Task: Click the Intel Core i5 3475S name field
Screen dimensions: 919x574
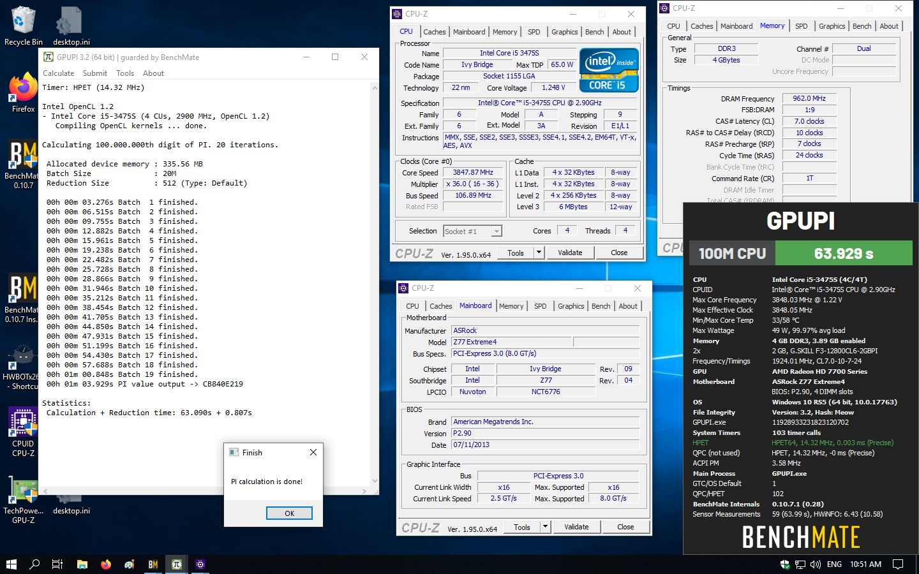Action: click(509, 53)
